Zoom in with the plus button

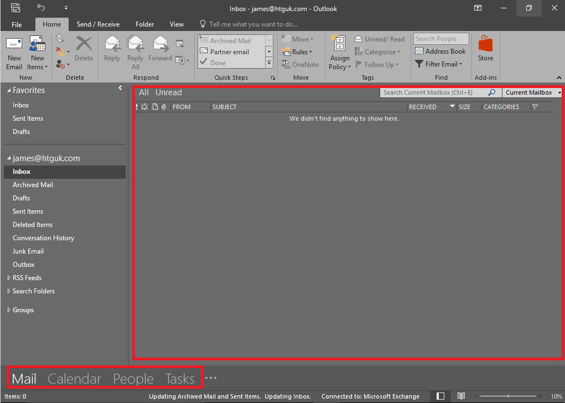pyautogui.click(x=540, y=396)
